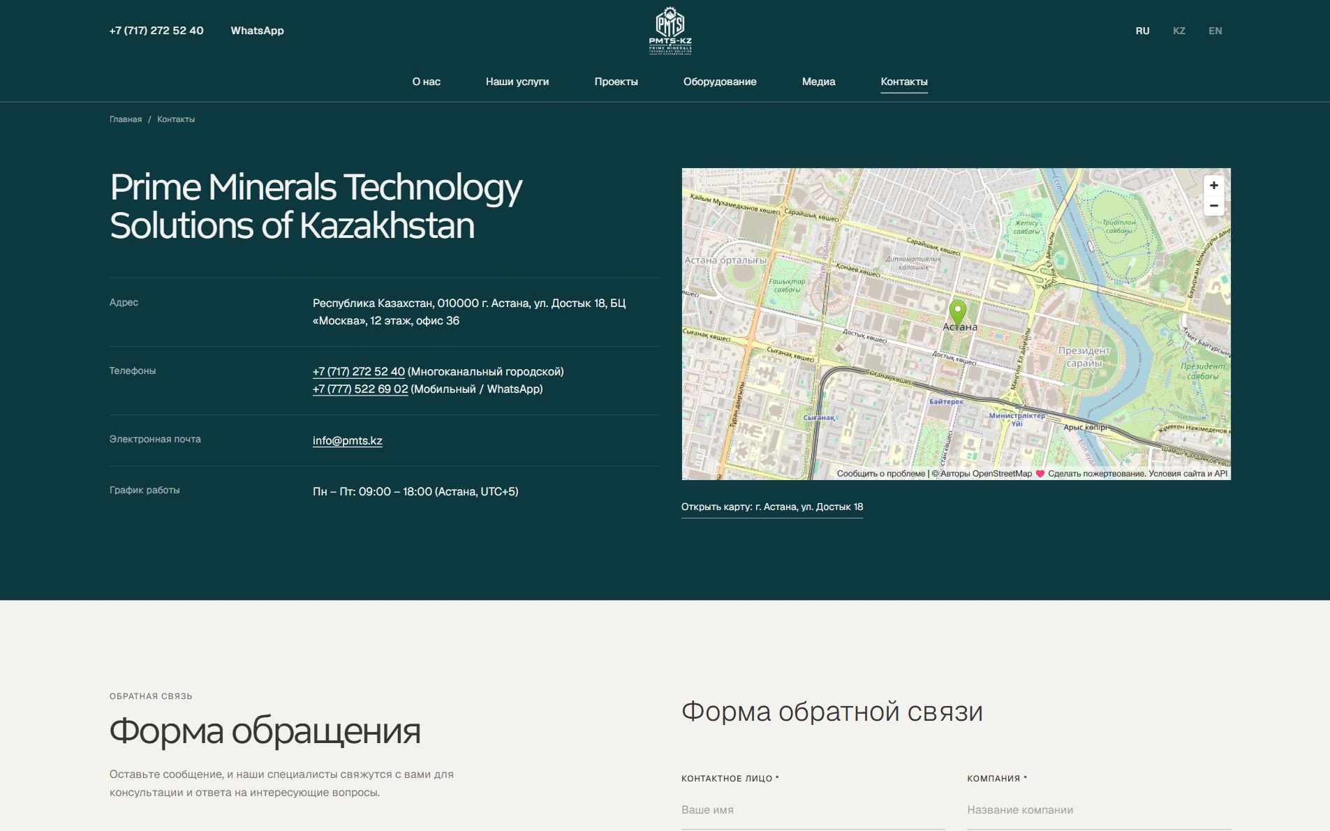Click the working hours Пн – Пт: 09:00 – 18:00
The height and width of the screenshot is (831, 1330).
[x=415, y=492]
